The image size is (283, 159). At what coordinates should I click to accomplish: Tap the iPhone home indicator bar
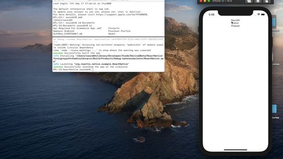pyautogui.click(x=235, y=150)
